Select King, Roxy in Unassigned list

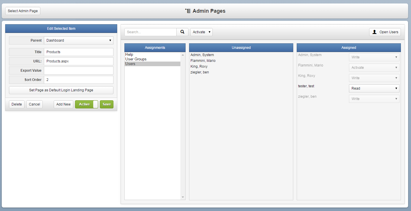click(x=199, y=66)
